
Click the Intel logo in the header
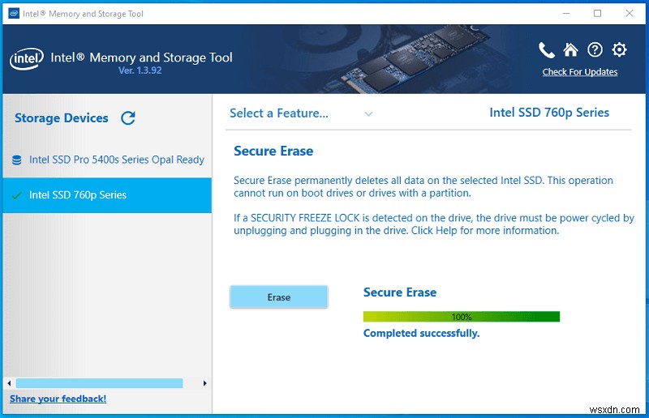27,59
